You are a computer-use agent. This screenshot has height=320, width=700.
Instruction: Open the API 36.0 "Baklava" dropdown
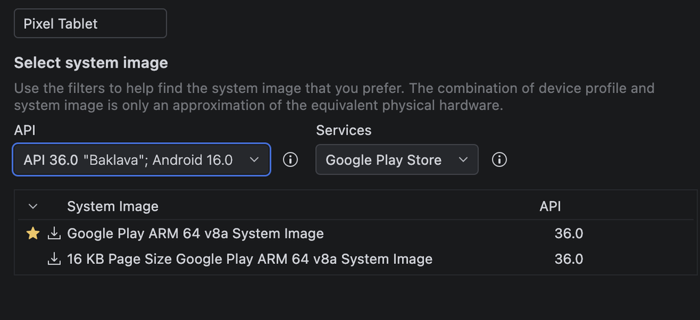[142, 159]
